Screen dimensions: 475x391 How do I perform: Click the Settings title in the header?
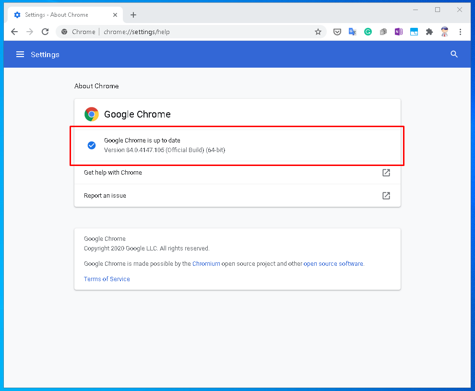pos(45,55)
